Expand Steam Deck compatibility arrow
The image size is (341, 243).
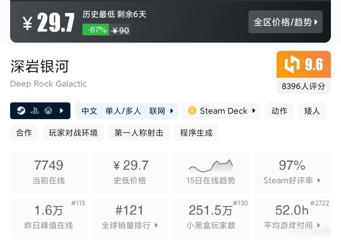(x=254, y=111)
